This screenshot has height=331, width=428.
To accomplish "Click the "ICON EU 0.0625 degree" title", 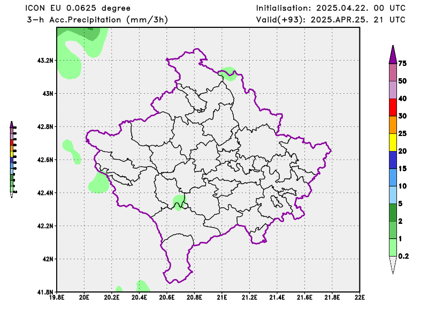I will point(78,8).
